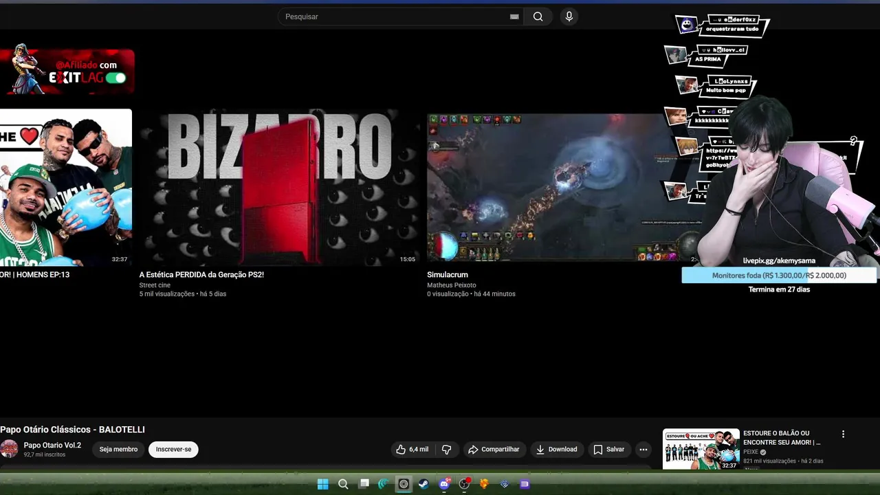Open Steam from the taskbar
The width and height of the screenshot is (880, 495).
tap(423, 484)
